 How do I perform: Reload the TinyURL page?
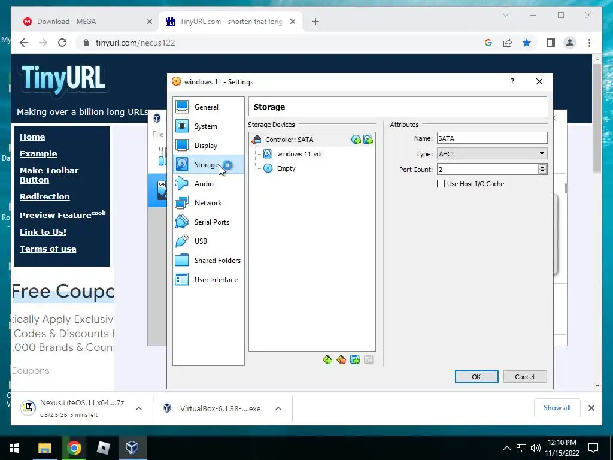pos(62,43)
